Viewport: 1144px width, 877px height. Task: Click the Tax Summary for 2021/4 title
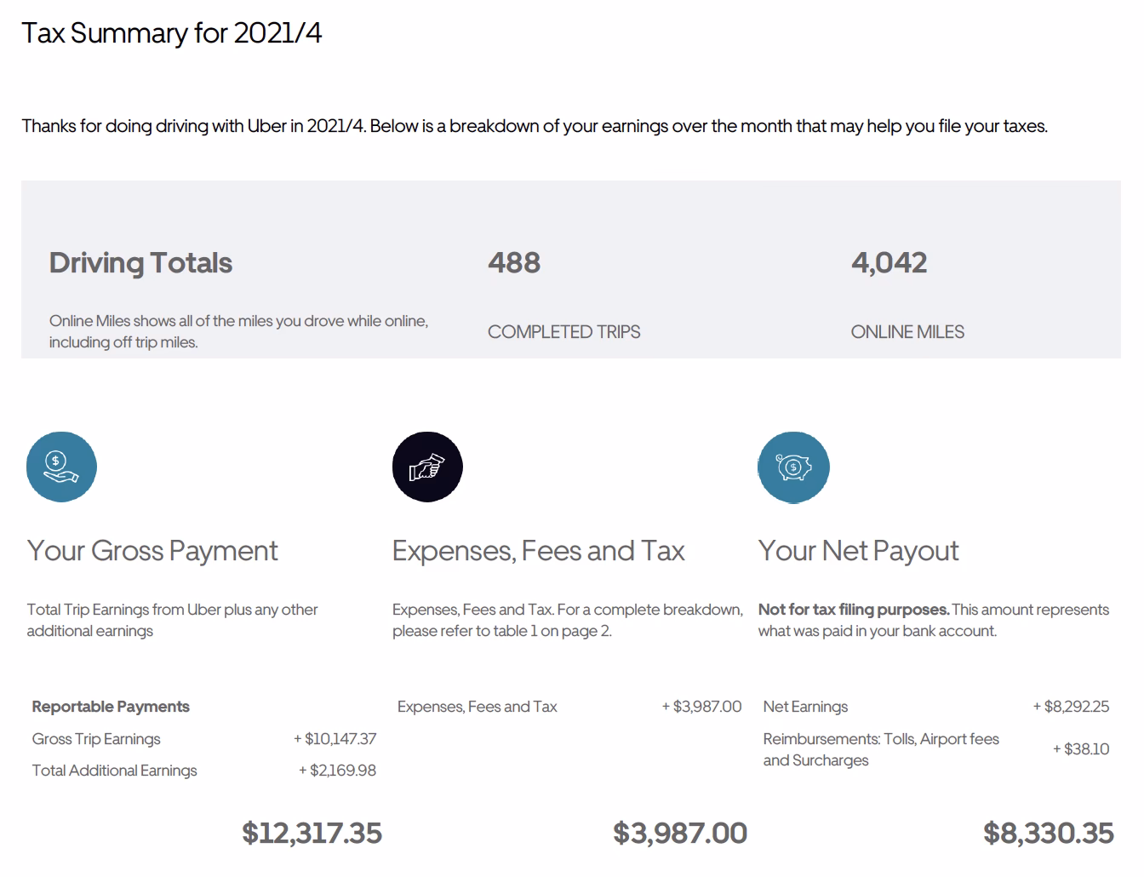(x=171, y=33)
